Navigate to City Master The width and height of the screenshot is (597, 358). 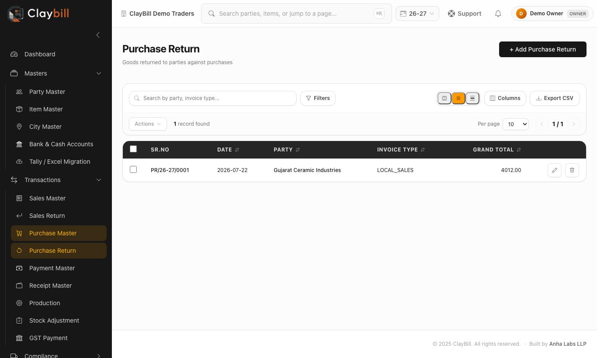[59, 127]
